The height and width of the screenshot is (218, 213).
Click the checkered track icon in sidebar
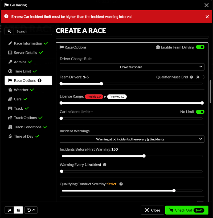10,108
